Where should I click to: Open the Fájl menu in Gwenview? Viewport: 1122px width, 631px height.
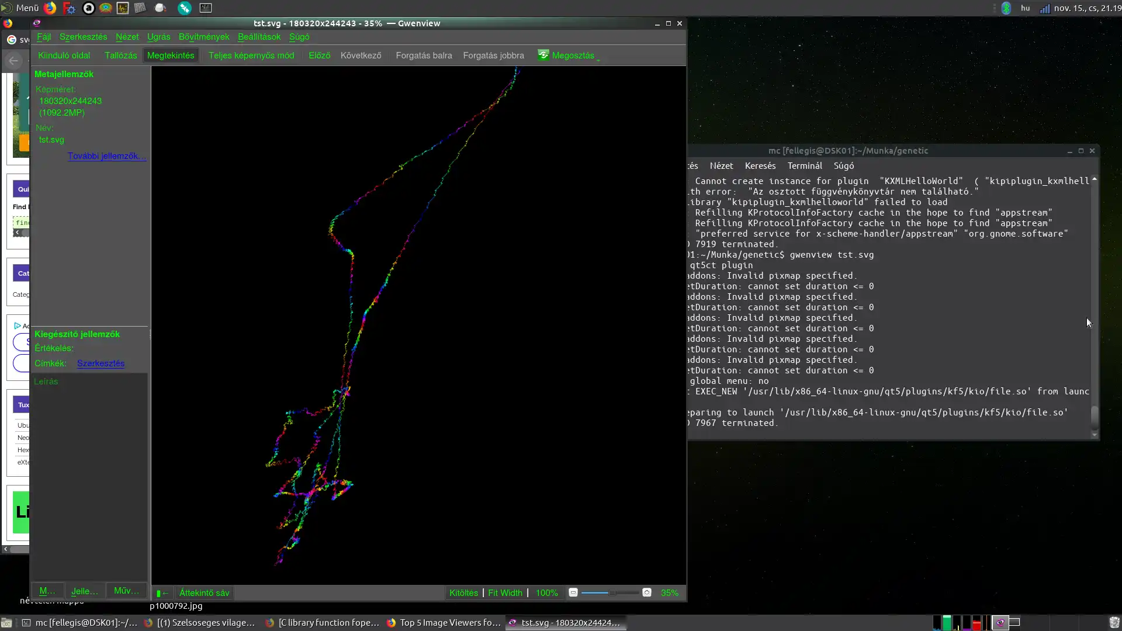coord(43,36)
